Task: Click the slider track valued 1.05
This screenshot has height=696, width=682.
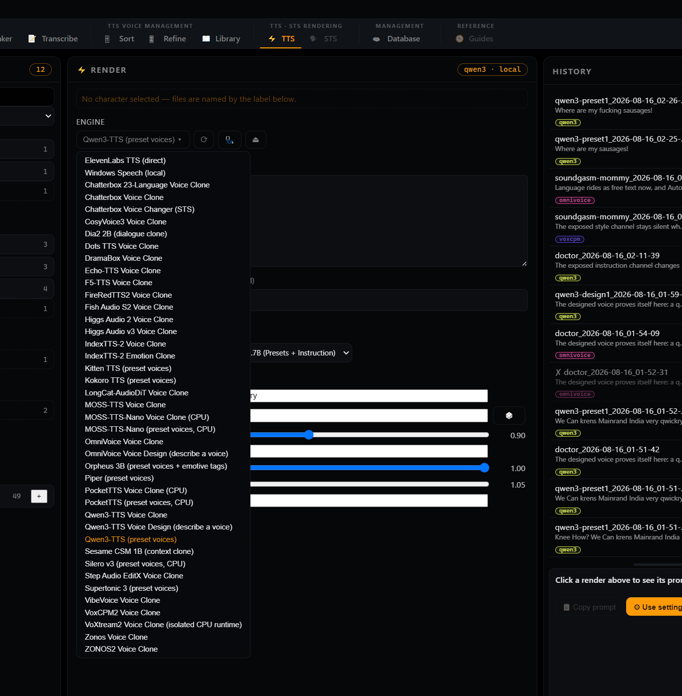Action: coord(369,484)
